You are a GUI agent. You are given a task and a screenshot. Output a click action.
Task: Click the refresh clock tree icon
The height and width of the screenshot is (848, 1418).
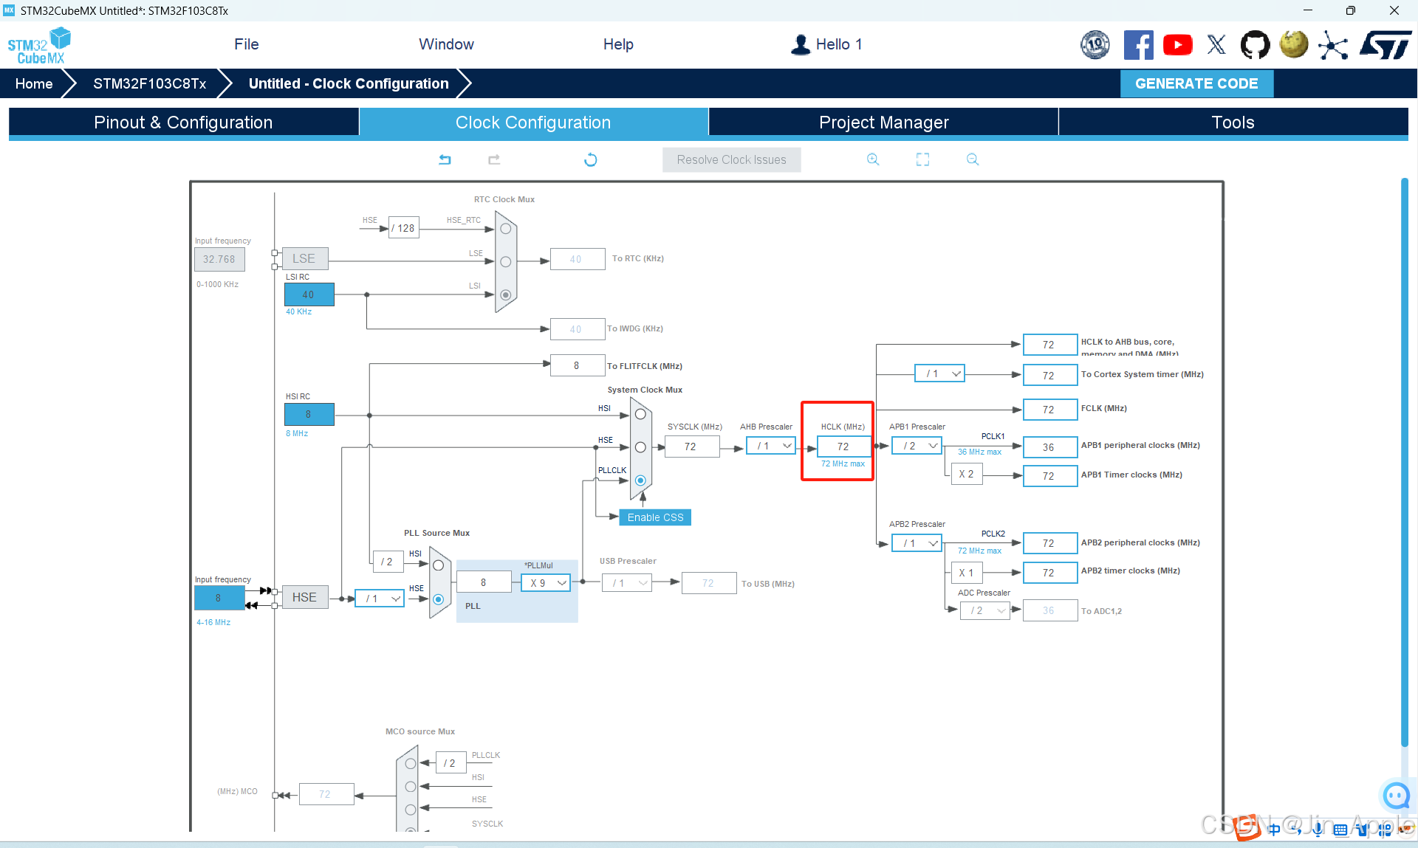point(590,159)
